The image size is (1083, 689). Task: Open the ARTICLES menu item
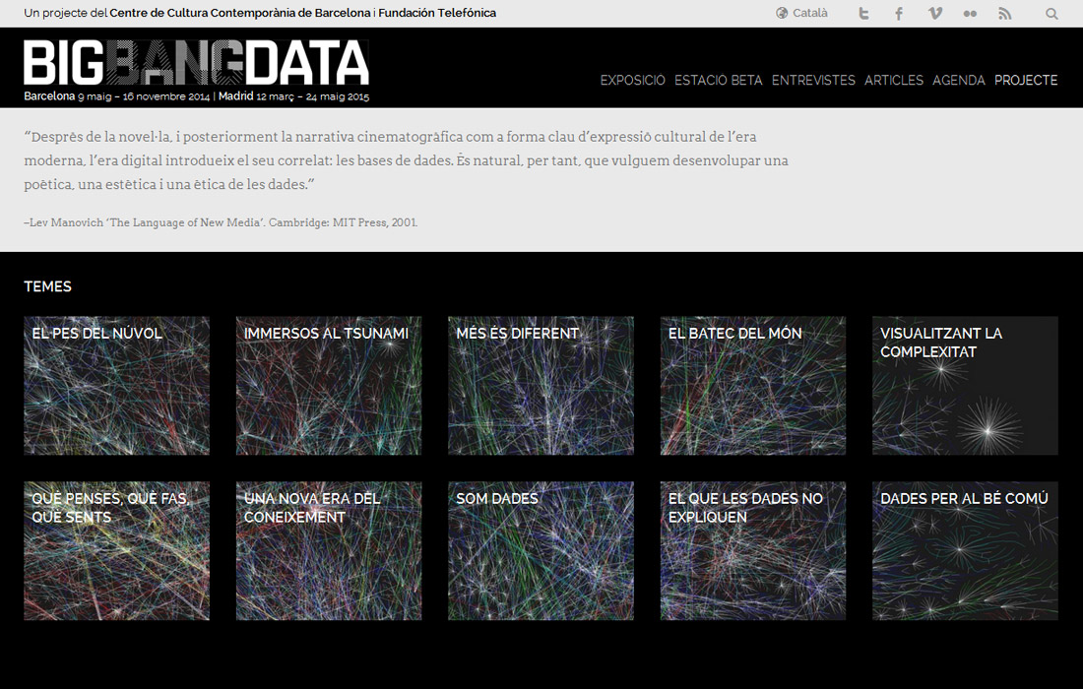coord(894,80)
